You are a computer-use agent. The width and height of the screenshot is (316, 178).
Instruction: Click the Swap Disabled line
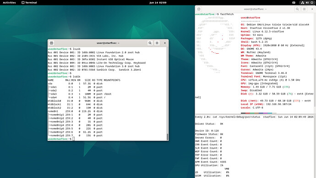(x=251, y=90)
